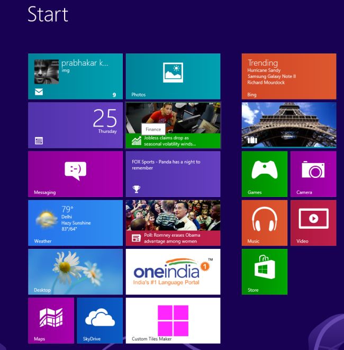Open the Mail tile with envelope icon

pos(75,76)
